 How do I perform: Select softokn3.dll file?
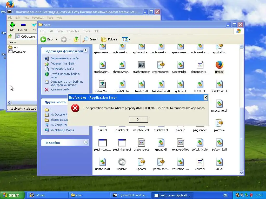(219, 145)
